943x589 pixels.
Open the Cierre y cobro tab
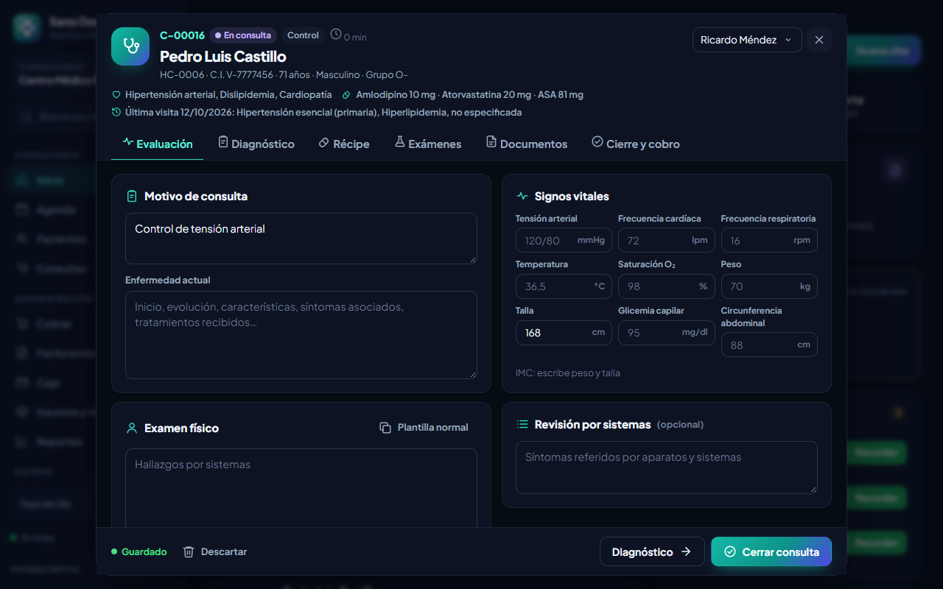point(636,144)
